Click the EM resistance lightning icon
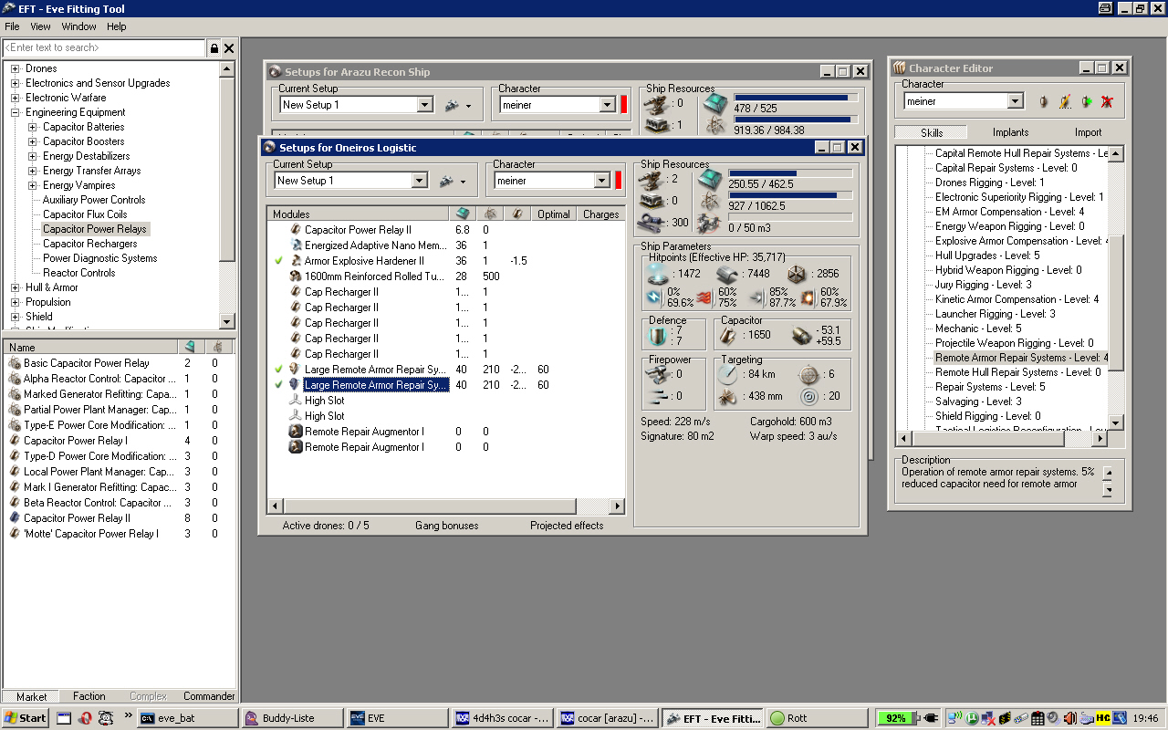 [653, 297]
